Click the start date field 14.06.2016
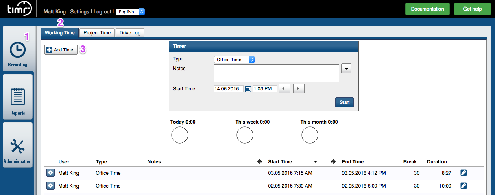The image size is (495, 195). (x=229, y=89)
